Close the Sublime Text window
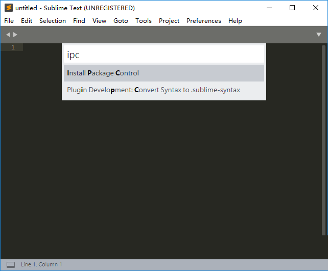The width and height of the screenshot is (328, 271). 316,8
